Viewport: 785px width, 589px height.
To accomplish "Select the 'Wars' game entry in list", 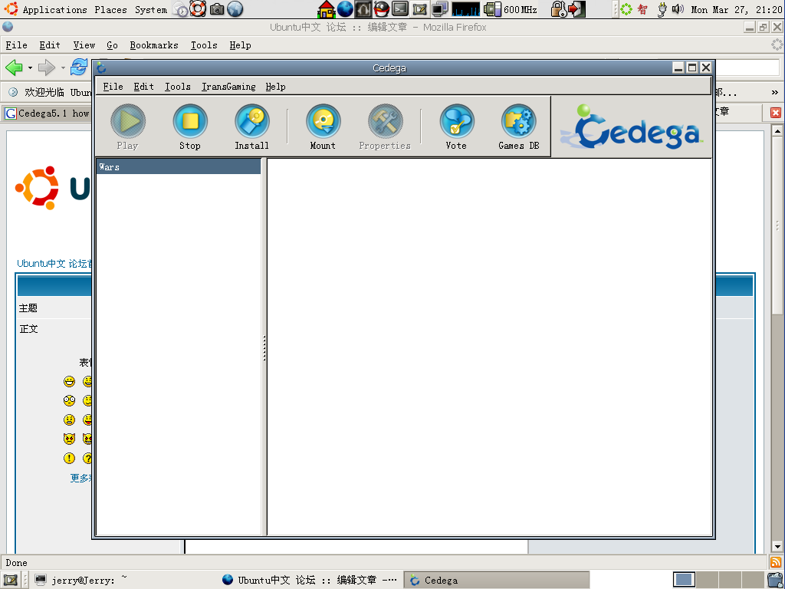I will click(178, 166).
